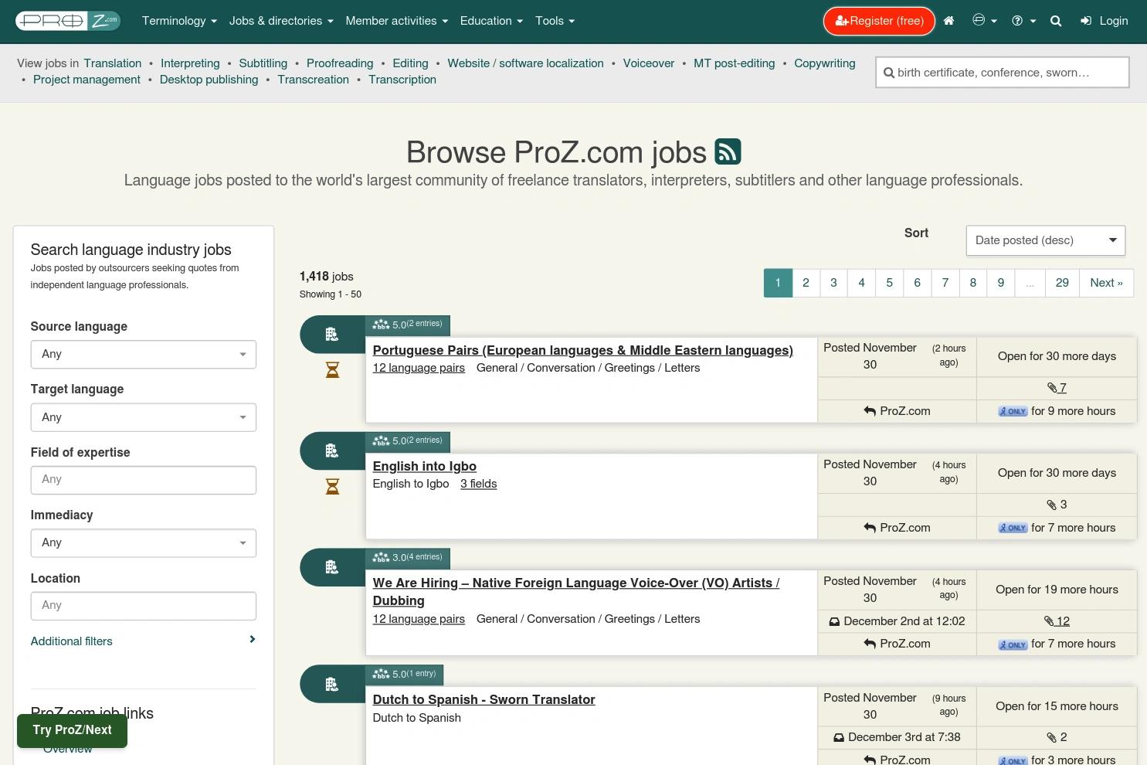Click the Register (free) button

(x=879, y=21)
